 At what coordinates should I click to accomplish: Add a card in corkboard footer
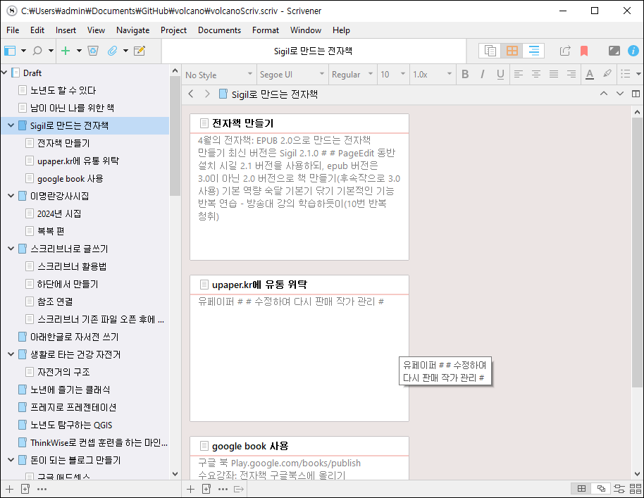coord(190,489)
